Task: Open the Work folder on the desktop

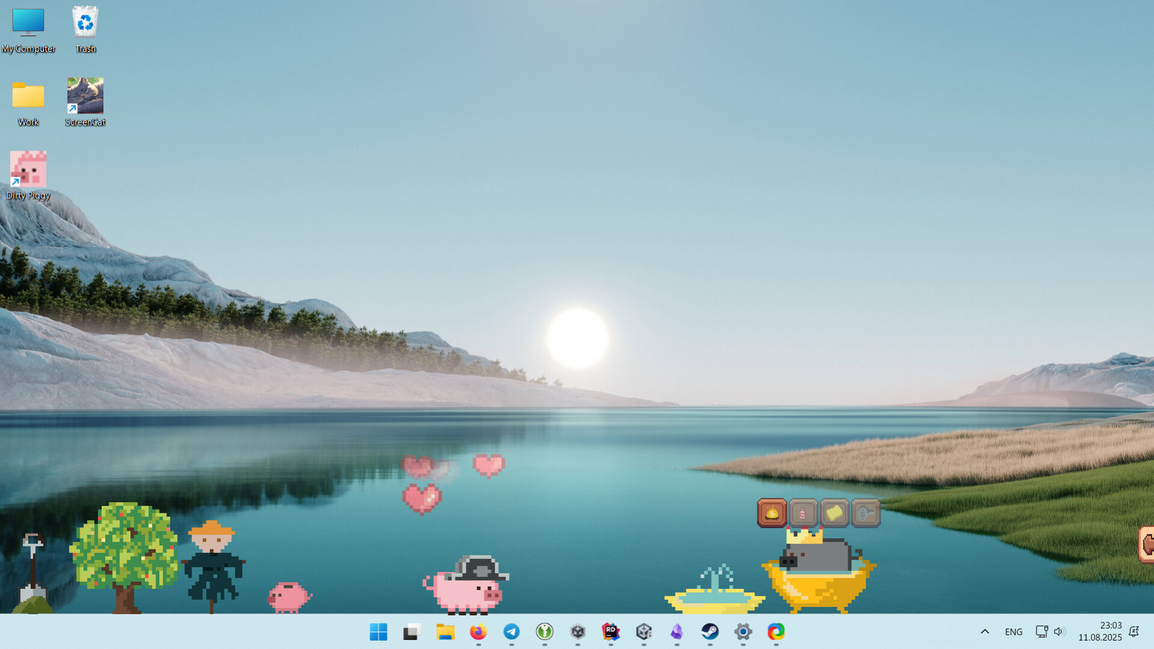Action: point(28,96)
